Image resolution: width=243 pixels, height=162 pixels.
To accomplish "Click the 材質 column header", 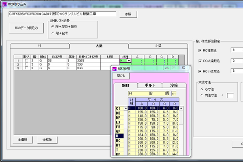I will (x=110, y=57).
